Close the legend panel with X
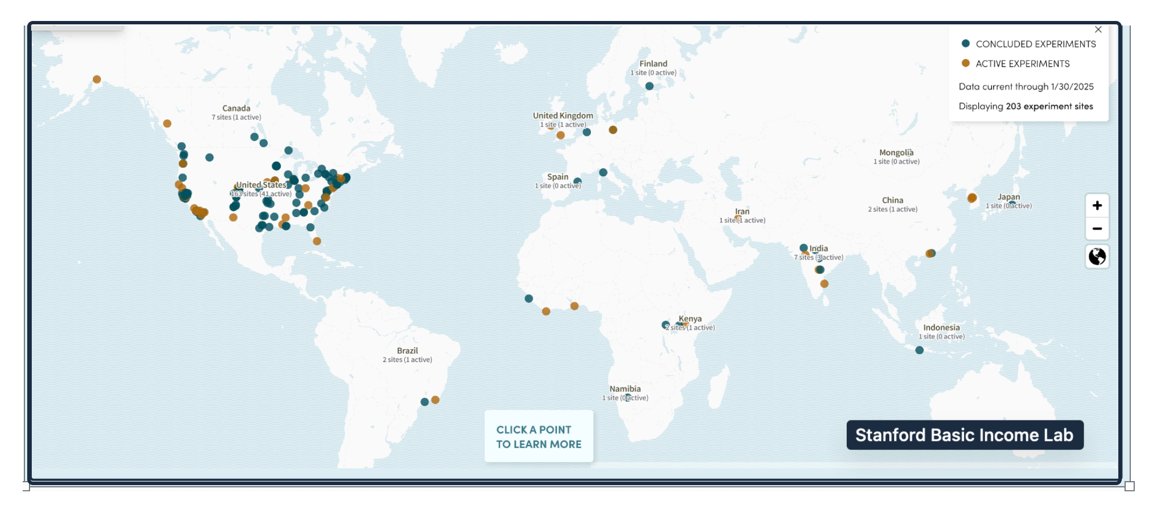The width and height of the screenshot is (1158, 514). click(1098, 29)
